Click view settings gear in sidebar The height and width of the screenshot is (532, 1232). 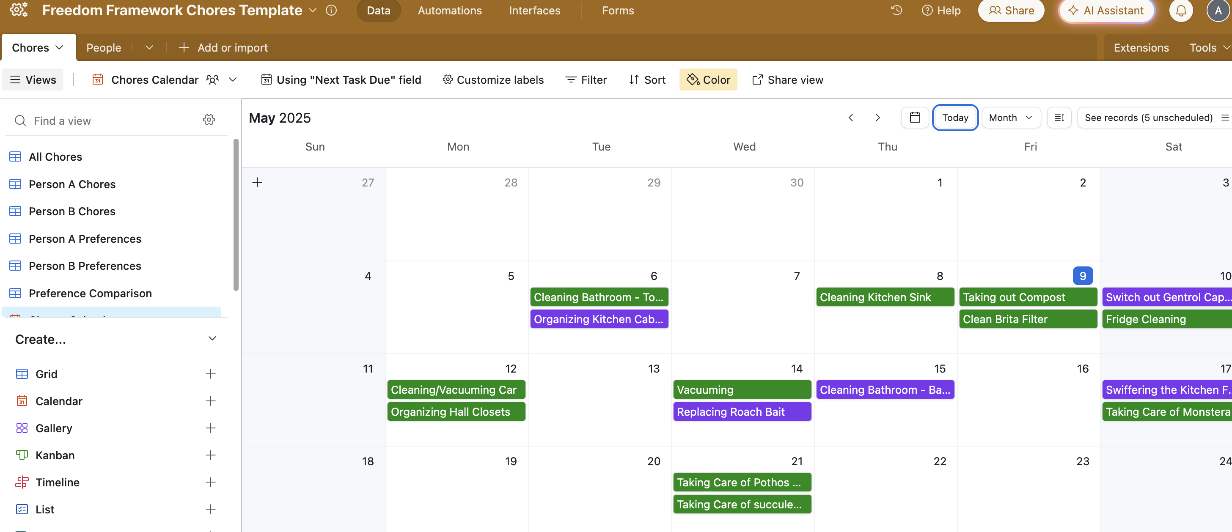pos(209,120)
